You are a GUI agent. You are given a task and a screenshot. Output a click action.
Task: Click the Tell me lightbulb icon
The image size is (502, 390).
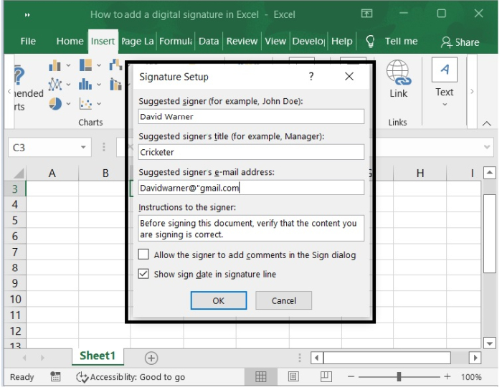click(370, 42)
